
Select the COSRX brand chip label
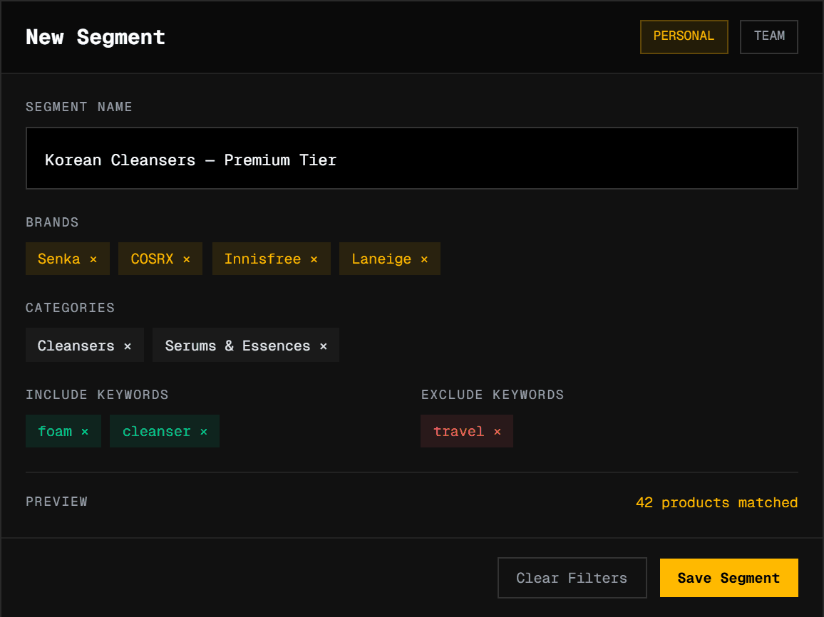(x=152, y=259)
